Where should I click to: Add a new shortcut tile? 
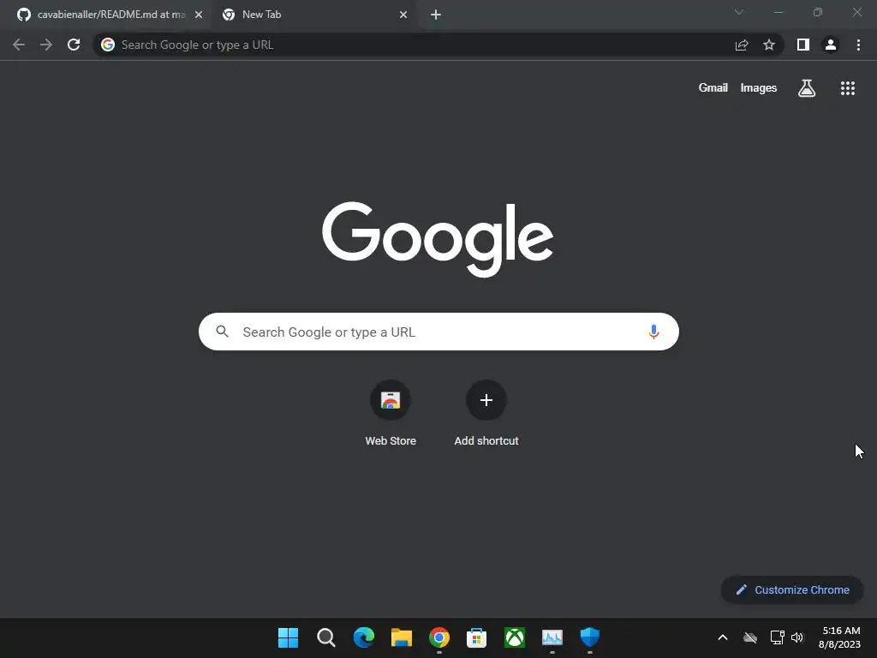click(486, 414)
